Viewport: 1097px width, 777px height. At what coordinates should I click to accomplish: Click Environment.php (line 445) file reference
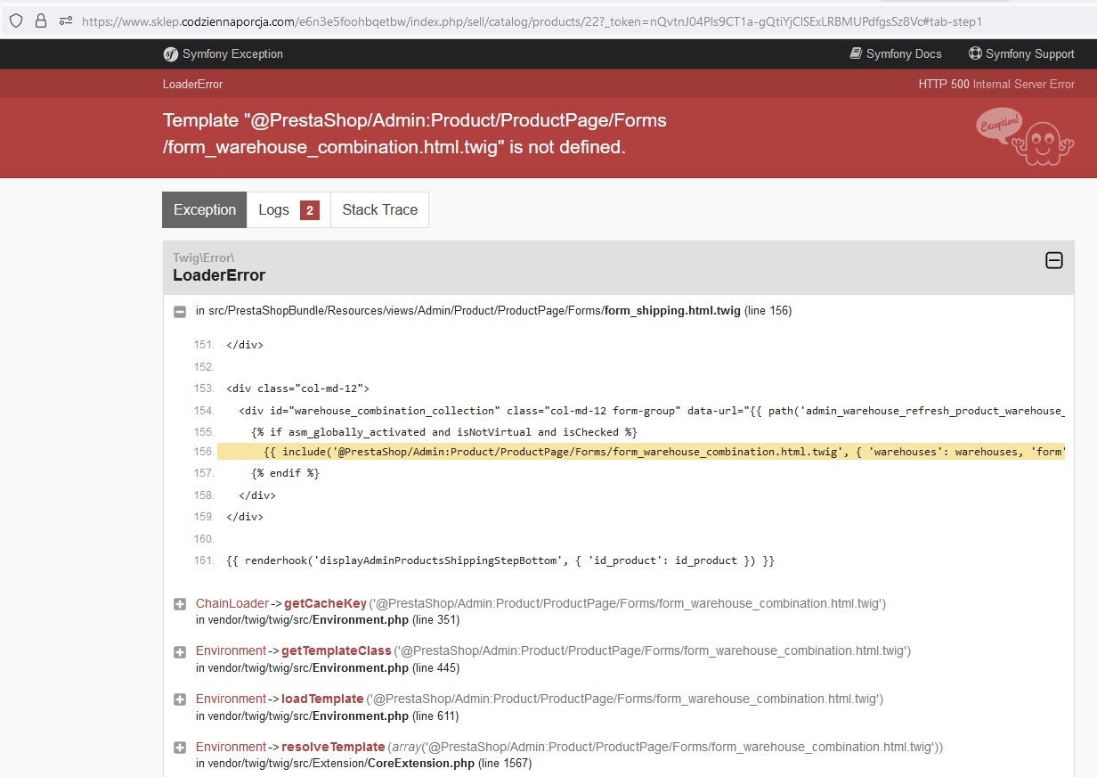pyautogui.click(x=328, y=668)
